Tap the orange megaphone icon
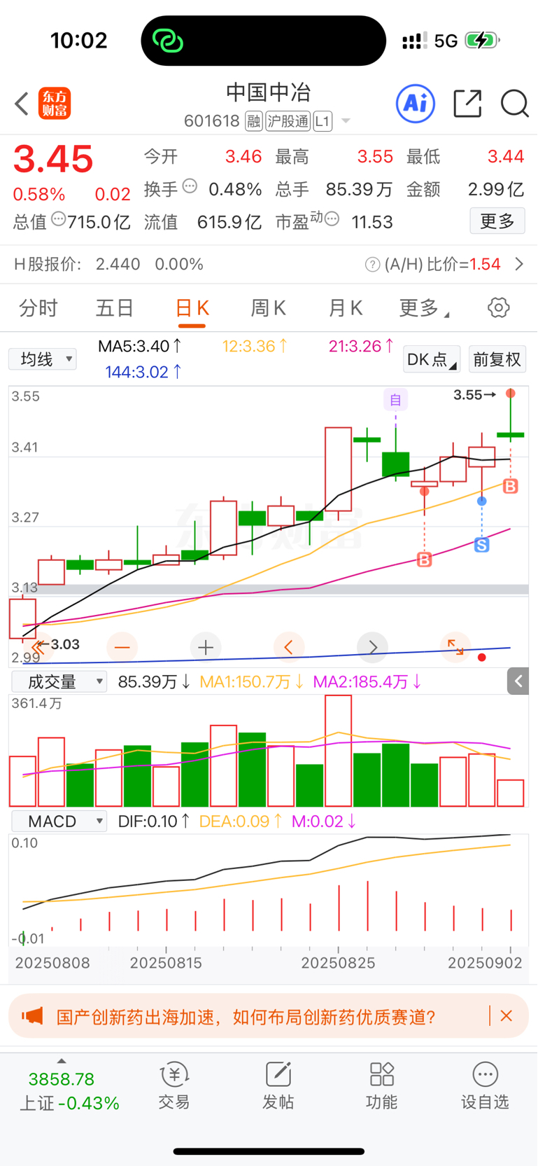Image resolution: width=538 pixels, height=1166 pixels. tap(32, 1016)
